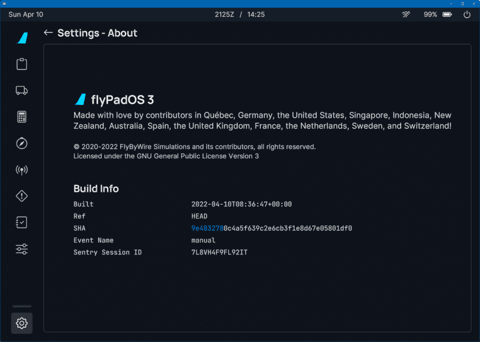480x342 pixels.
Task: Click the battery icon in status bar
Action: 447,14
